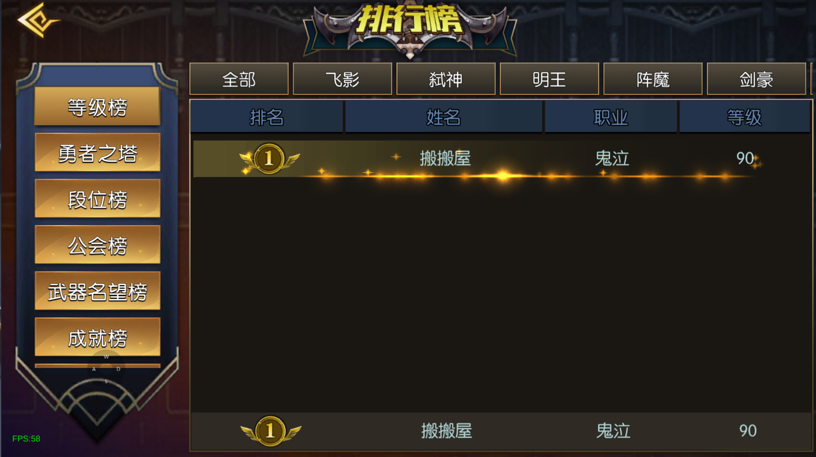Filter by 飞影 class tab
Viewport: 816px width, 457px height.
343,79
